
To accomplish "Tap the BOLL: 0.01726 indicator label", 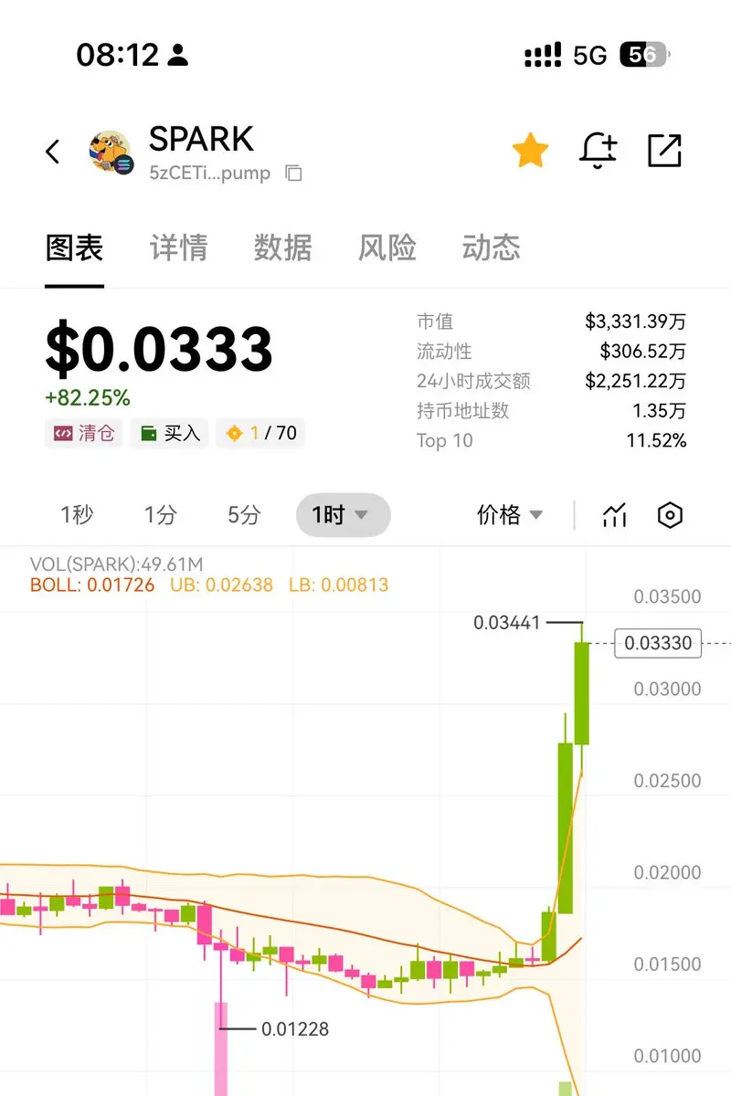I will tap(92, 585).
